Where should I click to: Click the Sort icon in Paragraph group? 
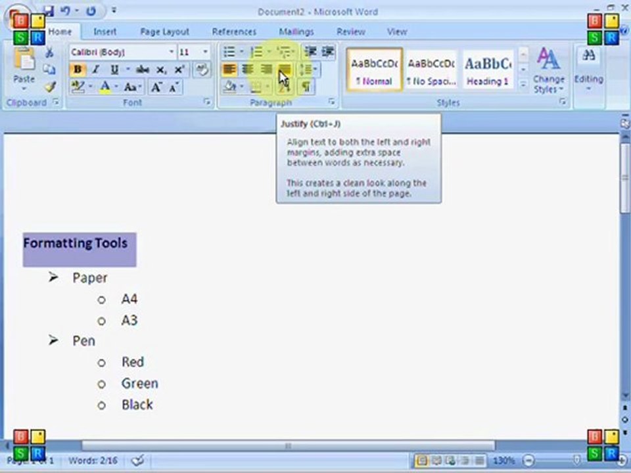coord(285,87)
